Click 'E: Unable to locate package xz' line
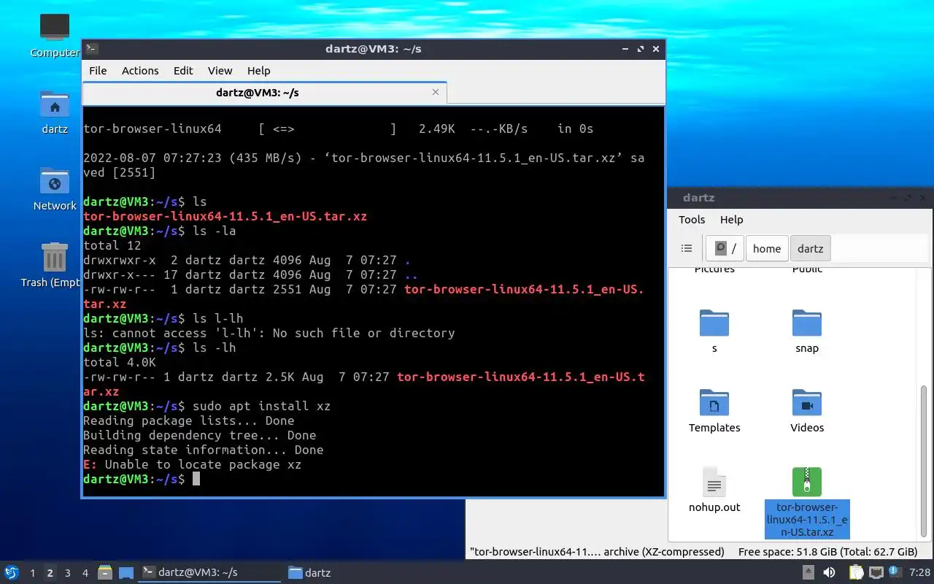The width and height of the screenshot is (934, 584). [x=192, y=464]
